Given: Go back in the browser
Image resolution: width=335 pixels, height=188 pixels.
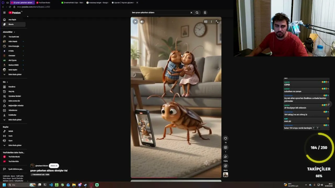Looking at the screenshot, I should coord(3,7).
